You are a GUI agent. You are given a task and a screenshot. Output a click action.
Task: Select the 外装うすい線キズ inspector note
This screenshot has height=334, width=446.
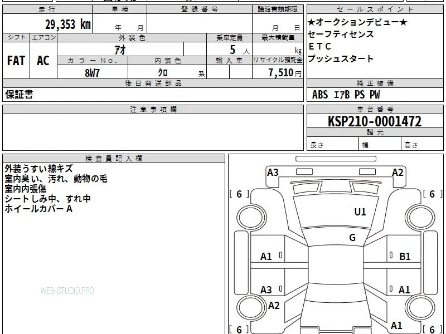coord(38,169)
